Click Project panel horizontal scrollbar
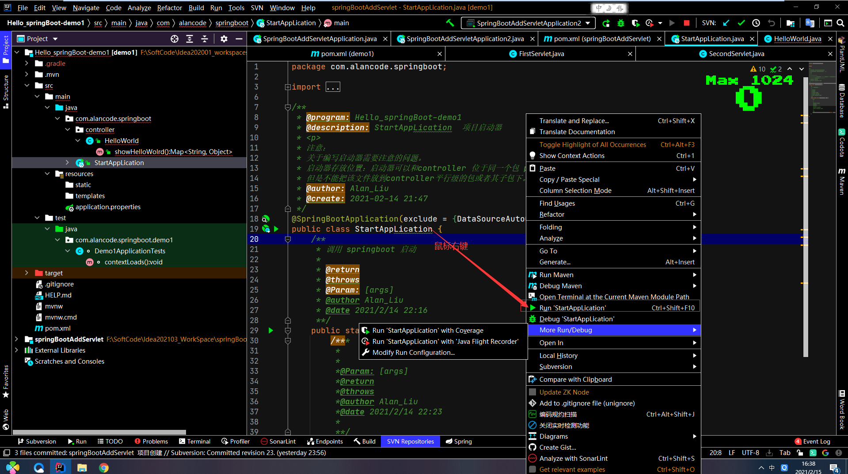 [99, 432]
